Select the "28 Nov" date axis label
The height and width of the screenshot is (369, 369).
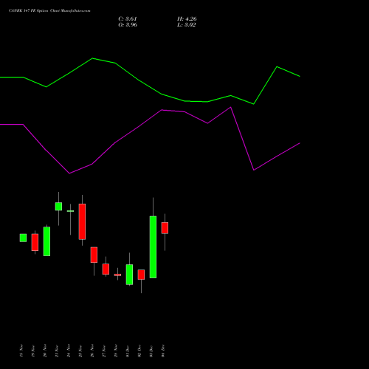pos(116,351)
